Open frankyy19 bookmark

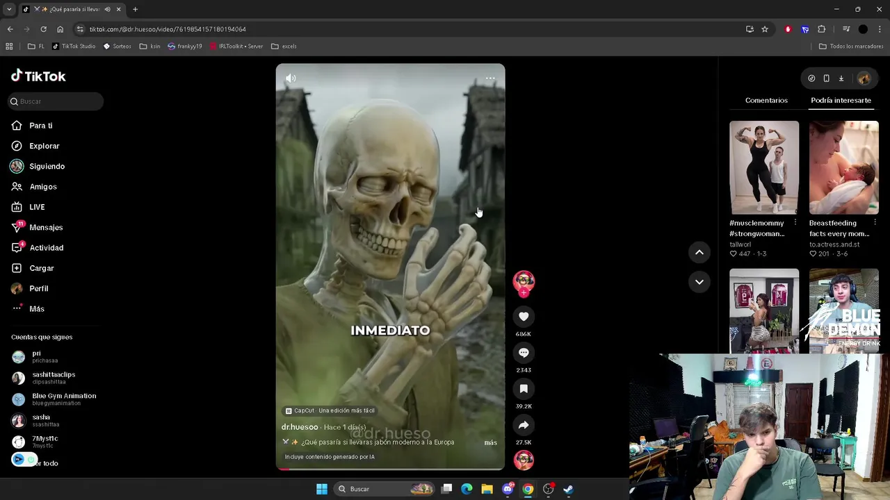tap(185, 47)
